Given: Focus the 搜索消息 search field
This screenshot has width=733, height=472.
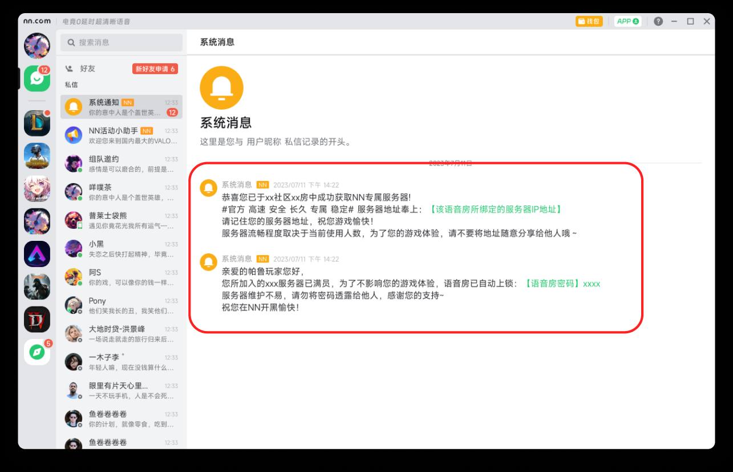Looking at the screenshot, I should 122,42.
